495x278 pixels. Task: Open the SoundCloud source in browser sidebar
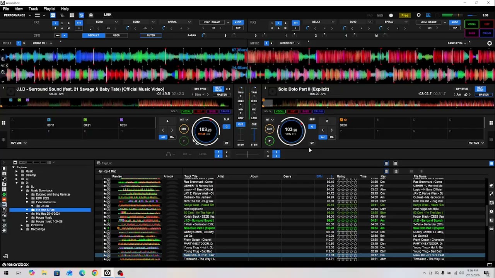pyautogui.click(x=4, y=200)
